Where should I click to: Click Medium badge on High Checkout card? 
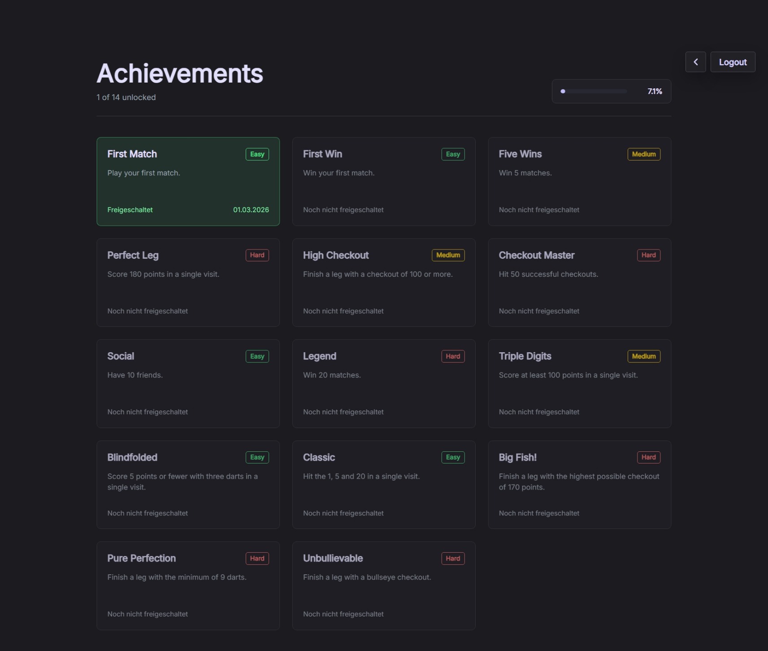pyautogui.click(x=448, y=255)
